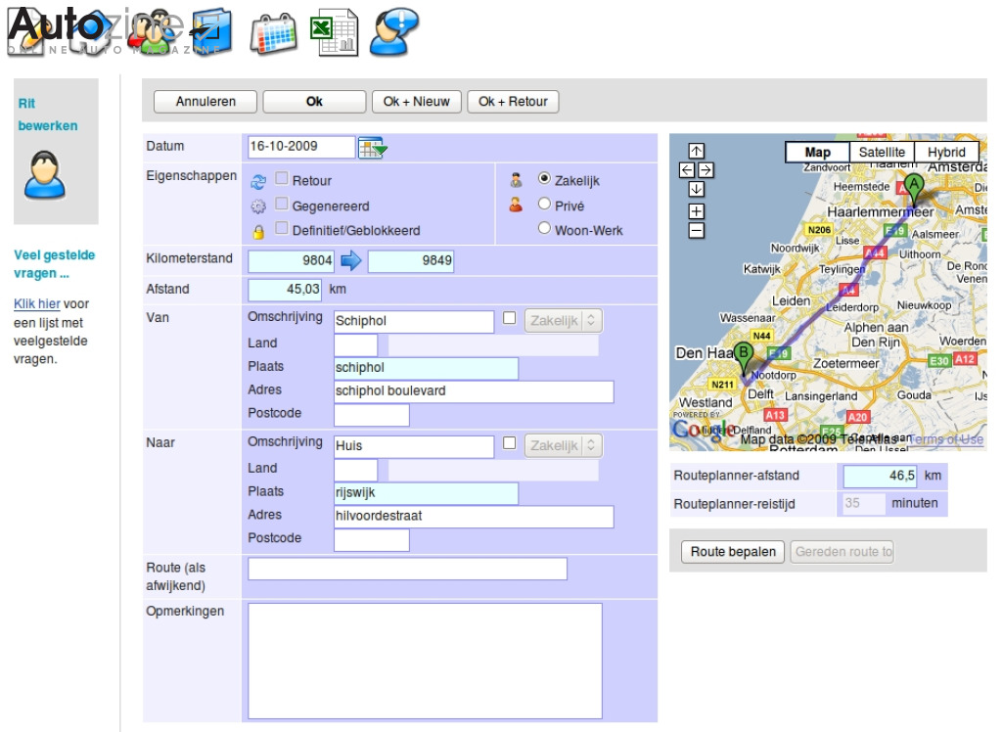
Task: Click the Excel export icon in the toolbar
Action: coord(336,30)
